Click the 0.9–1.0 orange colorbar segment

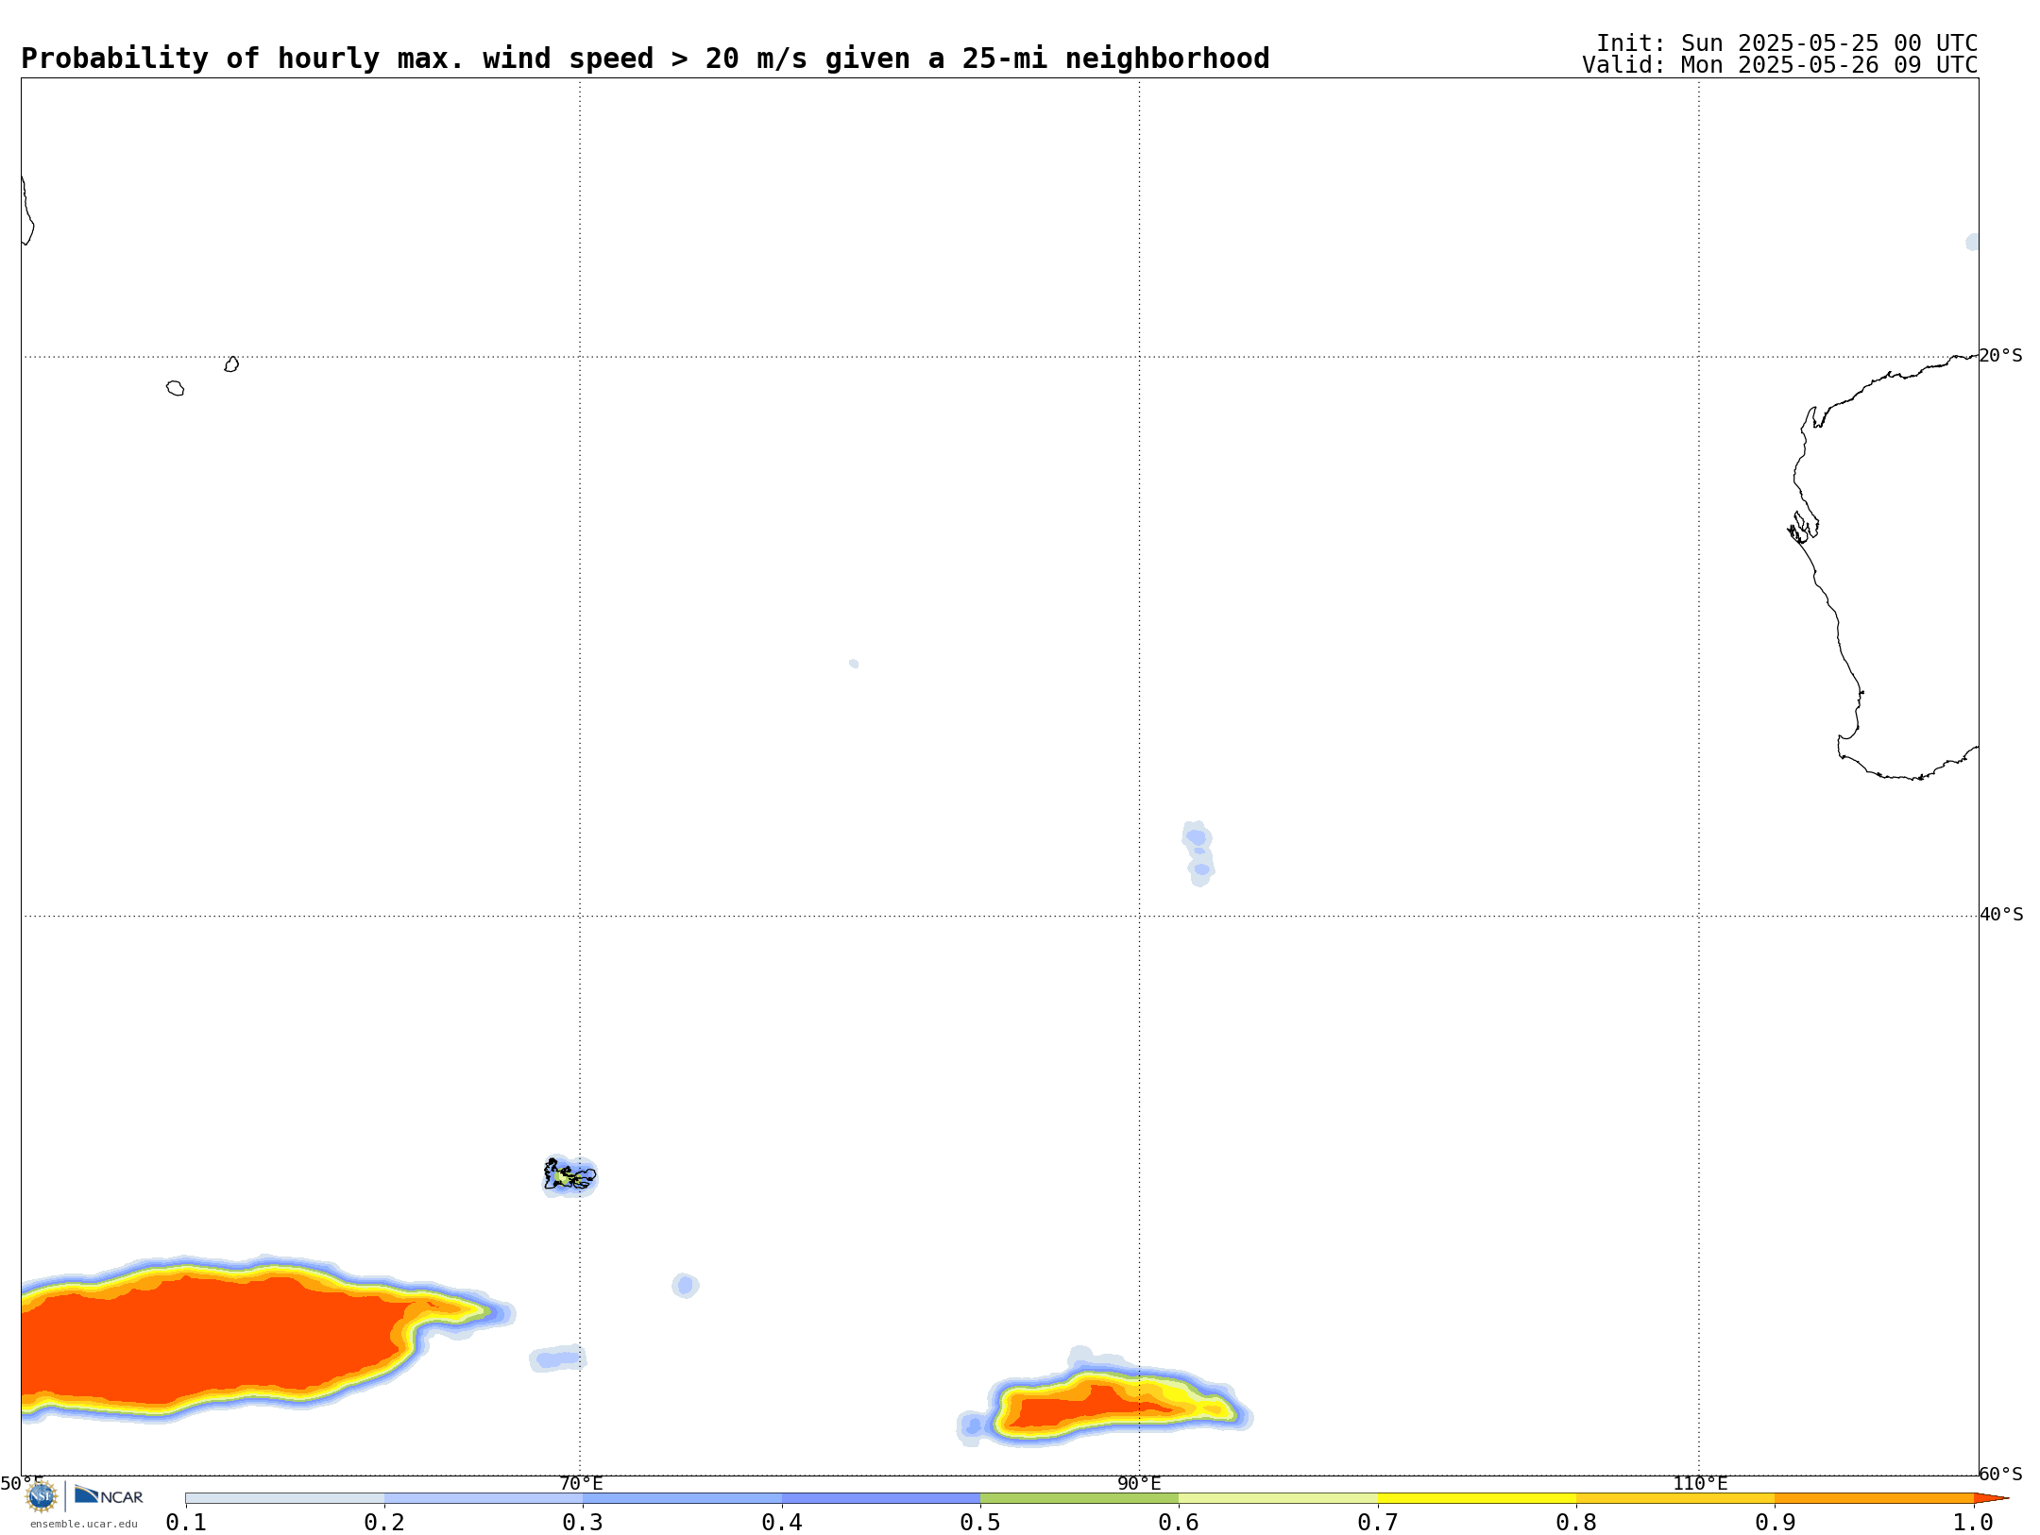pos(1874,1498)
